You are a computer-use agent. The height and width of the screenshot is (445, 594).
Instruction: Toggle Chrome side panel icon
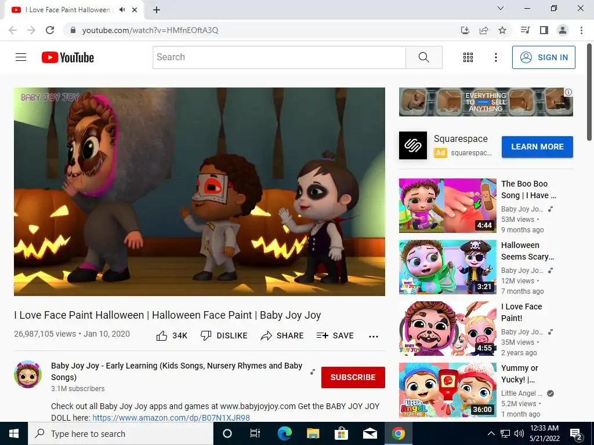tap(544, 30)
